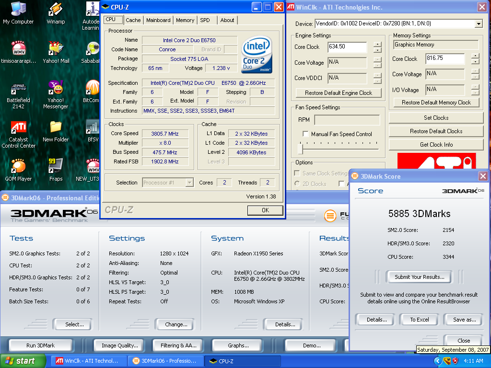Open the BfSV desktop icon
The image size is (491, 368).
(93, 131)
